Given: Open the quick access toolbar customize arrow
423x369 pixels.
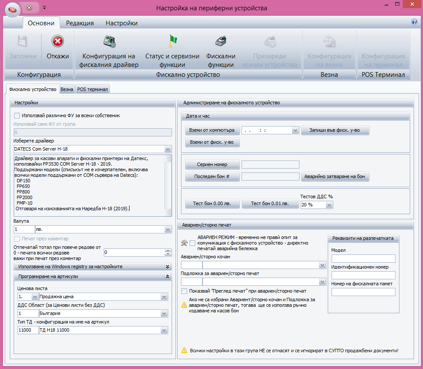Looking at the screenshot, I should (x=45, y=8).
